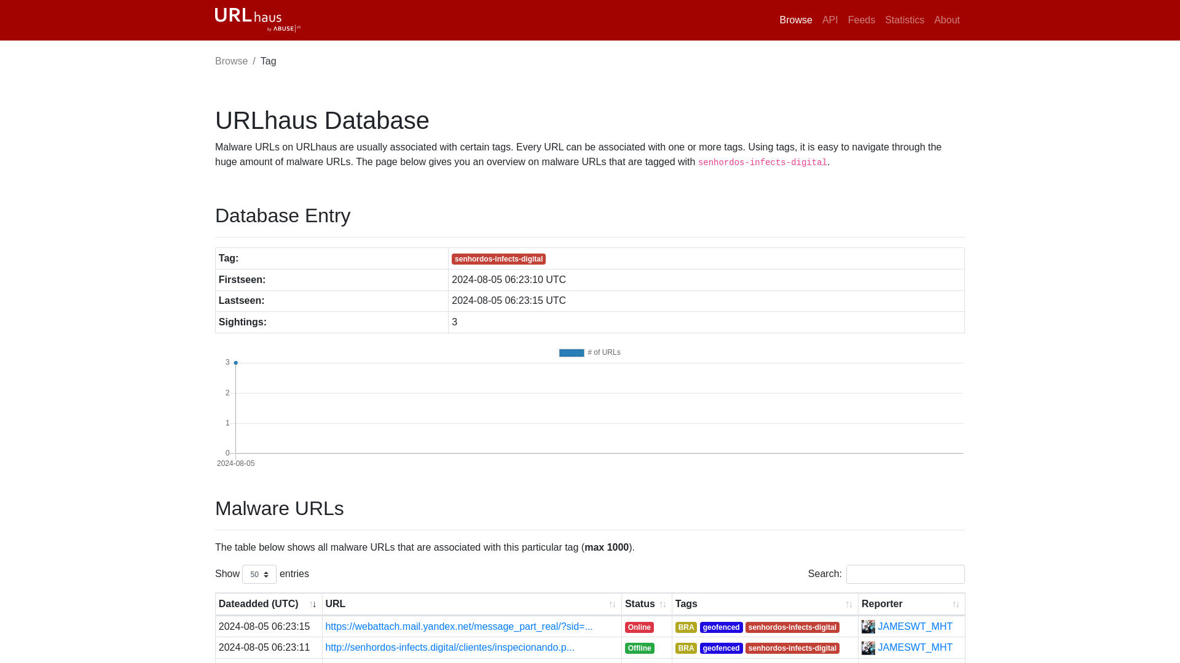Sort by URL column
The width and height of the screenshot is (1180, 663).
pyautogui.click(x=471, y=604)
